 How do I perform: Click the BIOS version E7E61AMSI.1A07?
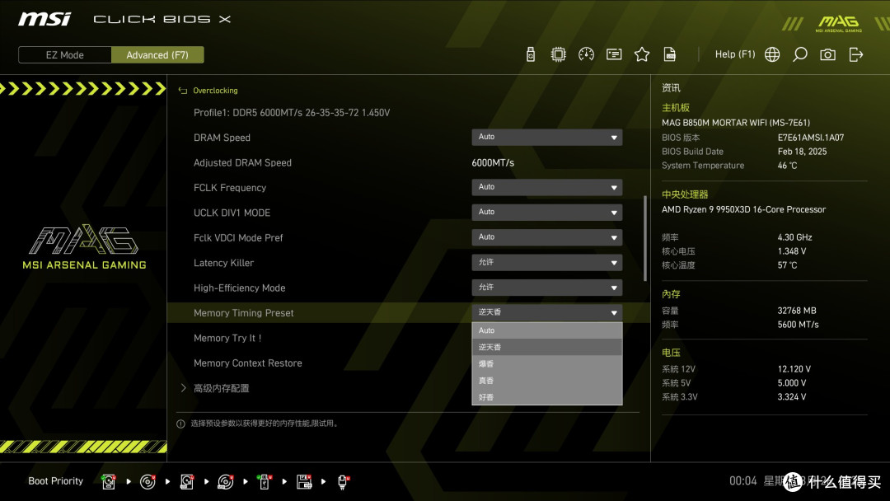pos(811,138)
